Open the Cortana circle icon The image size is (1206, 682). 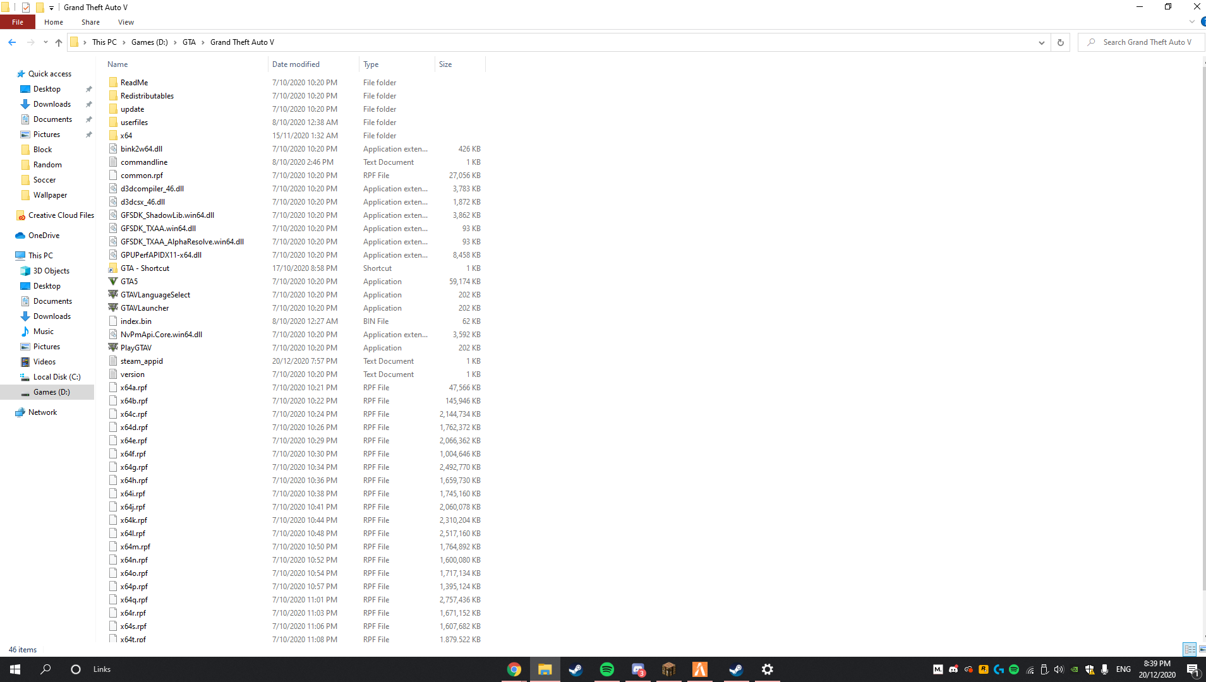[x=76, y=669]
